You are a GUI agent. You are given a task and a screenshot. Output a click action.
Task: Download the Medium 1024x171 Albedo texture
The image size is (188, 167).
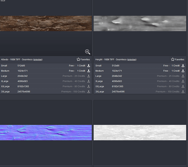click(89, 71)
